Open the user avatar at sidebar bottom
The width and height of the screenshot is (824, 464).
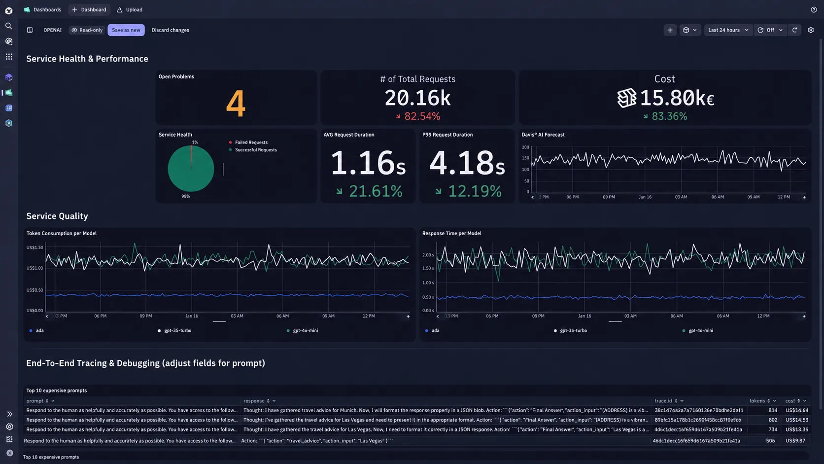9,453
